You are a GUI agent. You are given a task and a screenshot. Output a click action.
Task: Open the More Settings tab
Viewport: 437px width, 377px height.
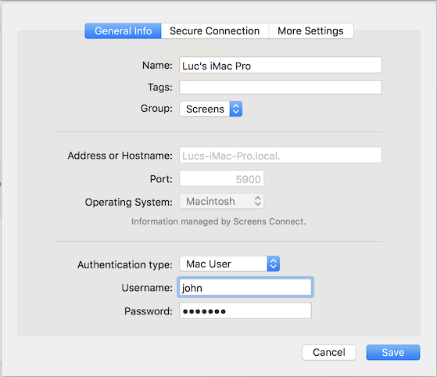[311, 31]
